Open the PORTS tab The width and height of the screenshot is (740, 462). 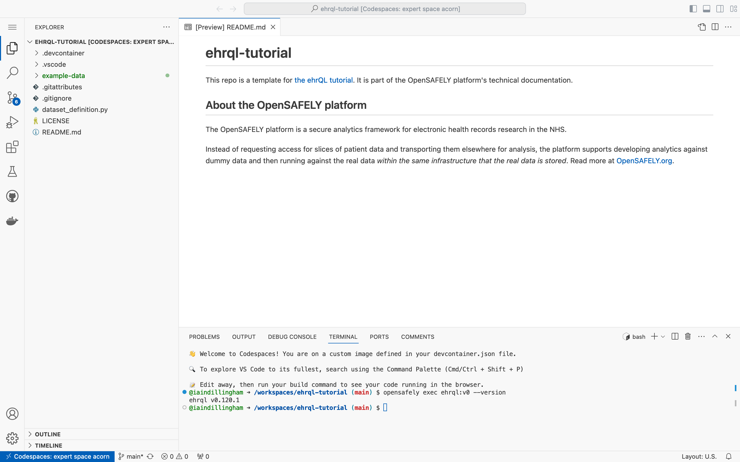coord(379,337)
